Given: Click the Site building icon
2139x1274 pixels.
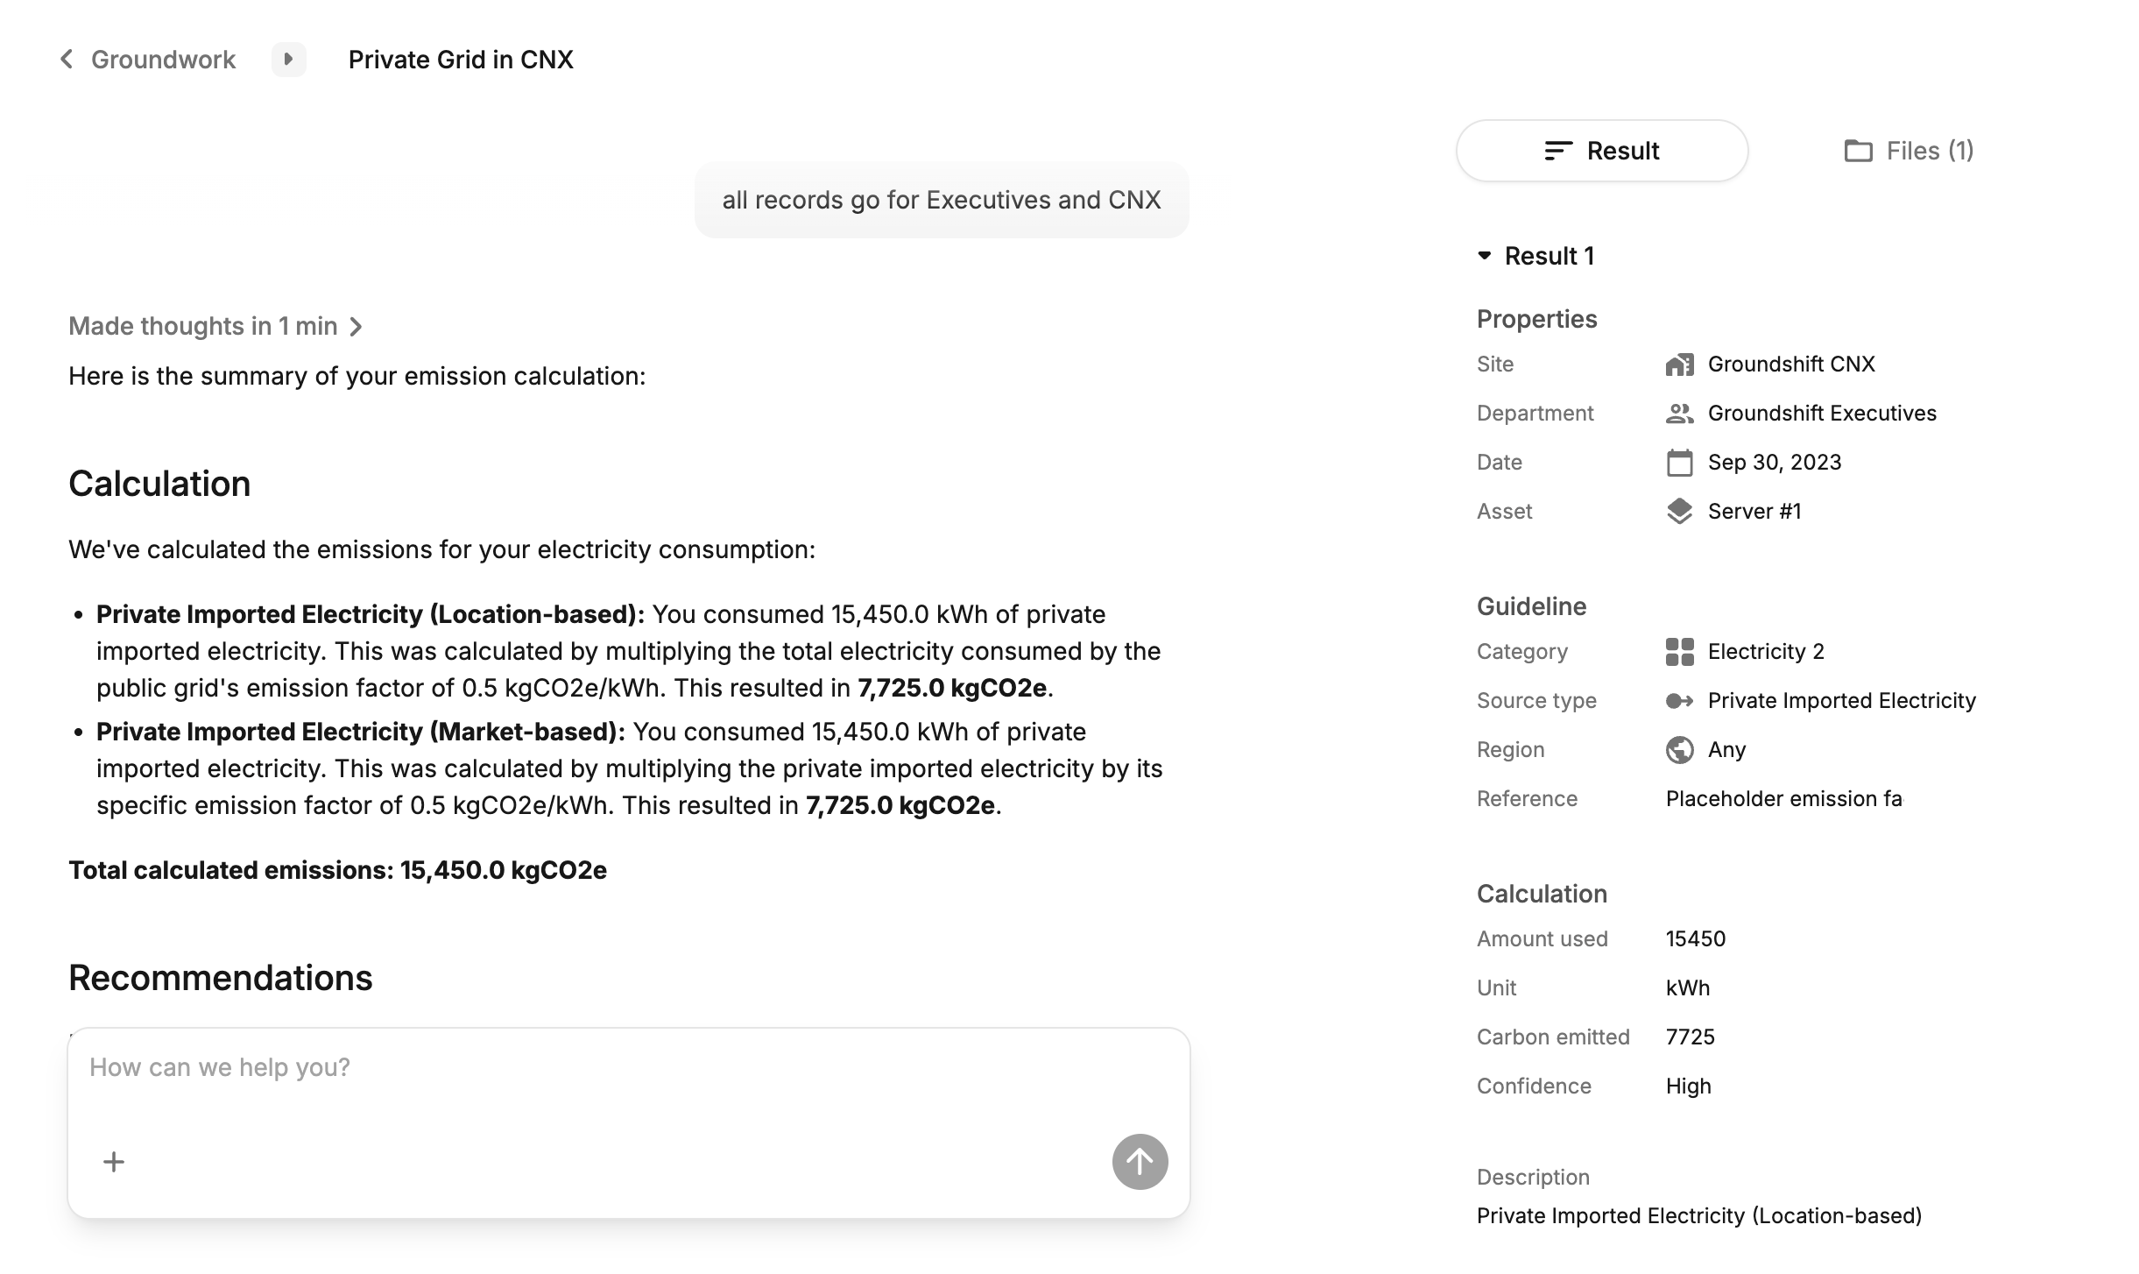Looking at the screenshot, I should (x=1679, y=365).
